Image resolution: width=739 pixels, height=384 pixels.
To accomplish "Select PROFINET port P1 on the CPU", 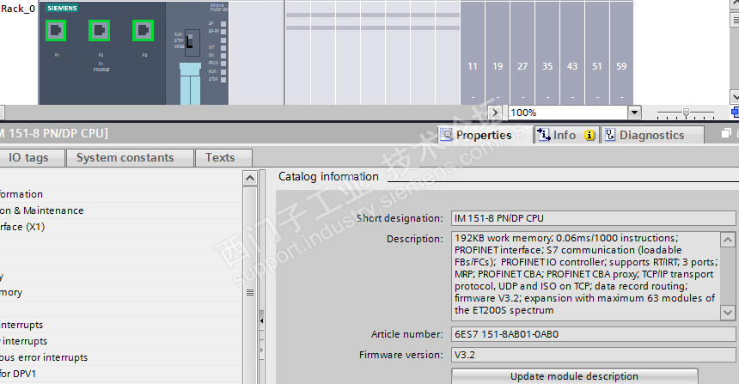I will [56, 31].
